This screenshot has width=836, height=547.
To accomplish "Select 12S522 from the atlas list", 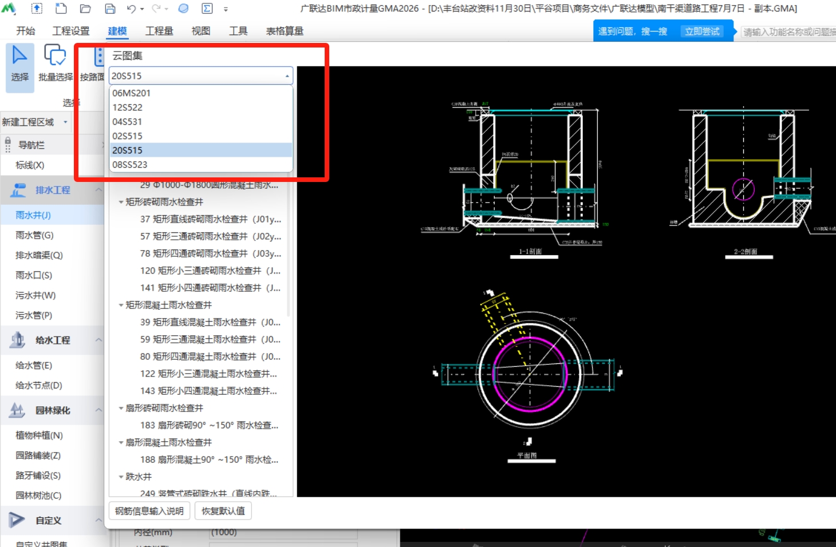I will (x=201, y=107).
